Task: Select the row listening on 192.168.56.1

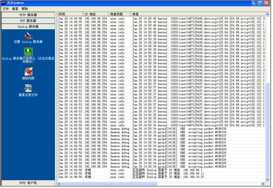Action: (x=161, y=170)
